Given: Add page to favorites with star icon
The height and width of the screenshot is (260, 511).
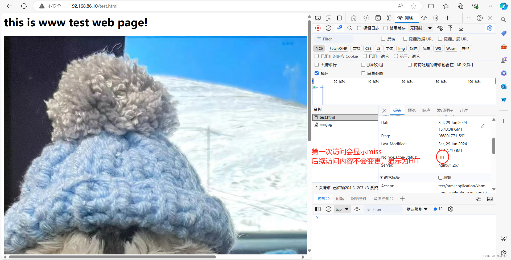Looking at the screenshot, I should [413, 6].
